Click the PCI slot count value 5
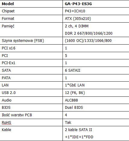Image resolution: width=129 pixels, height=141 pixels. tap(66, 55)
